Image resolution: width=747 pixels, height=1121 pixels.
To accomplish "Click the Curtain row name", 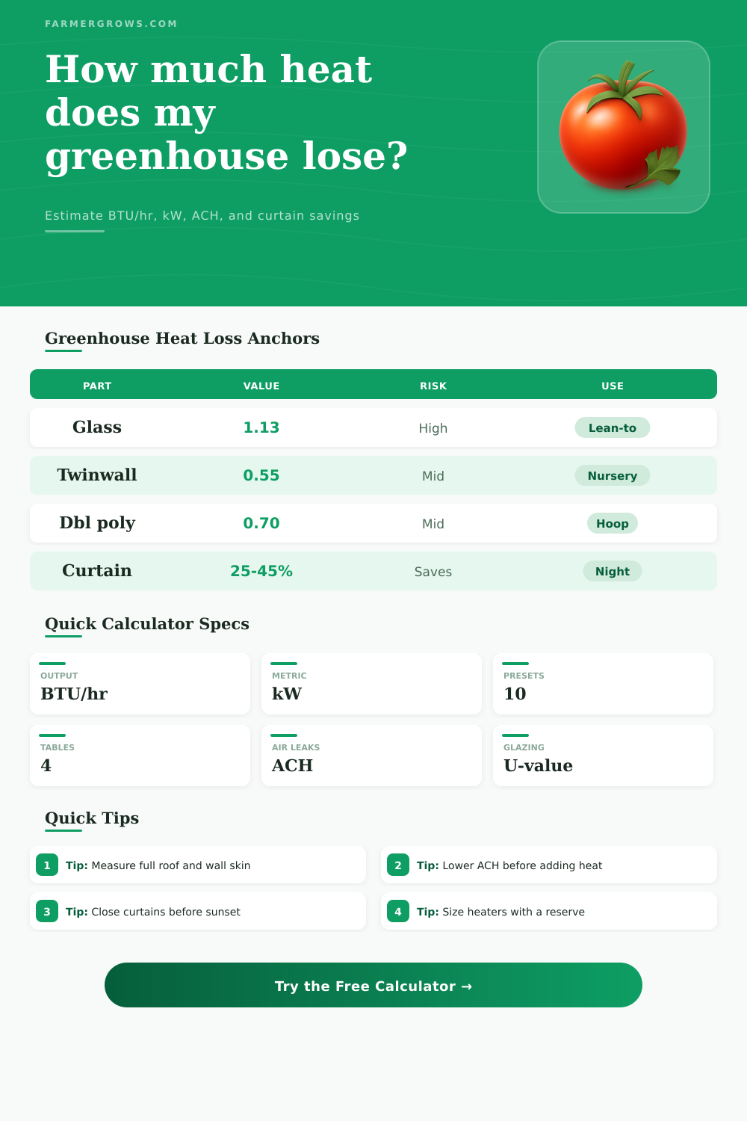I will (97, 570).
